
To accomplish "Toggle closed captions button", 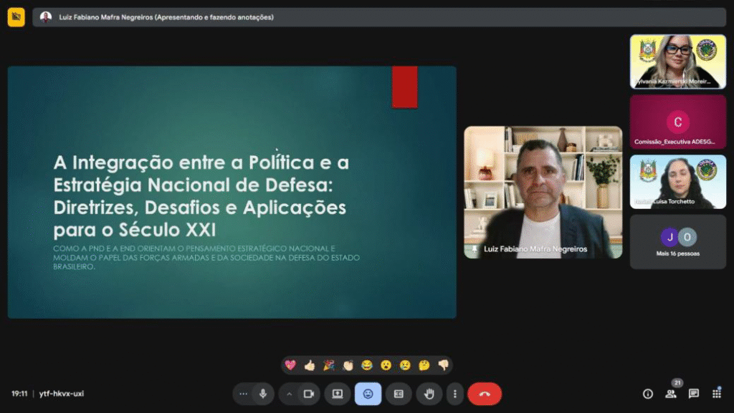I will [x=399, y=394].
